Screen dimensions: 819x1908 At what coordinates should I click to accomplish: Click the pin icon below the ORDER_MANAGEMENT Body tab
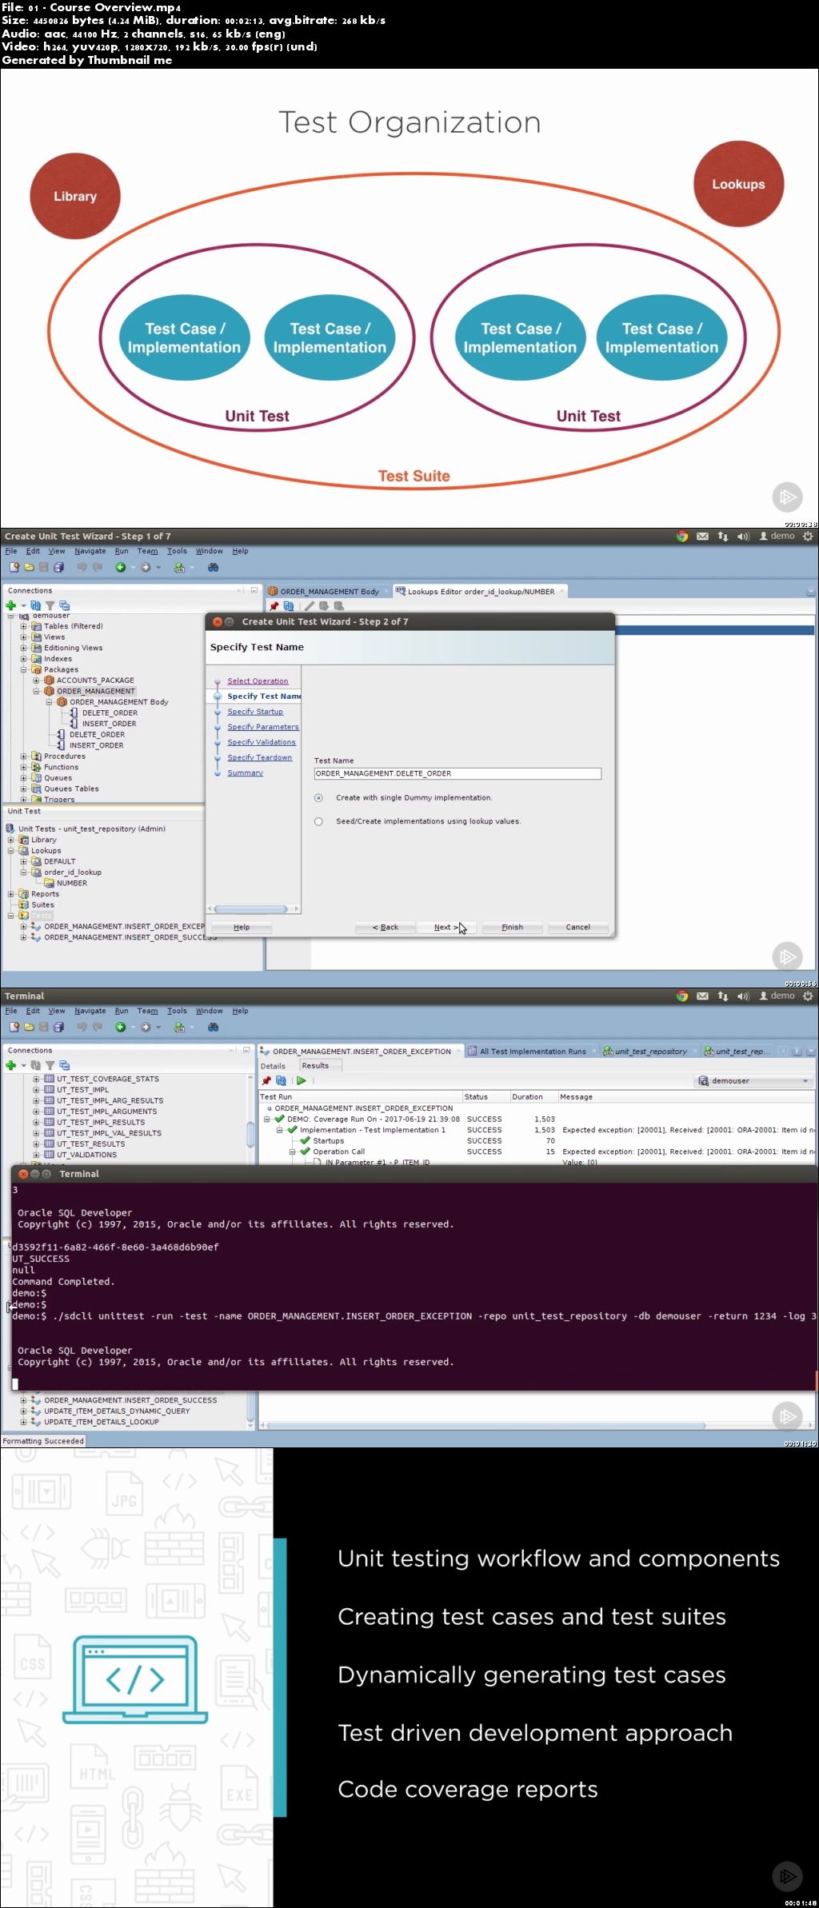(274, 606)
